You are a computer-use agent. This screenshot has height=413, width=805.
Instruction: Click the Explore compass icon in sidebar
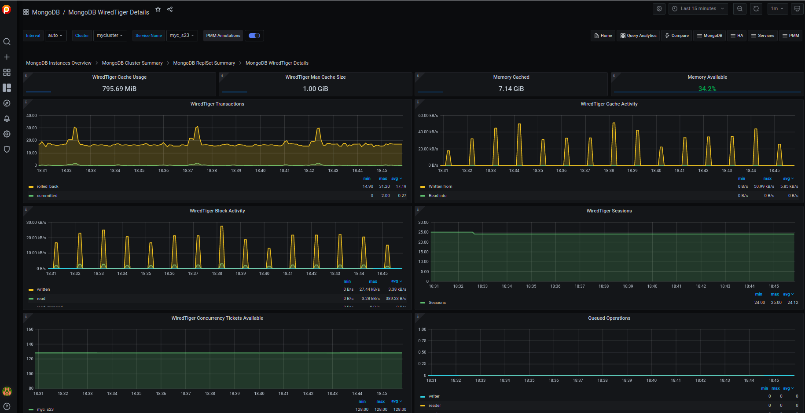tap(7, 103)
